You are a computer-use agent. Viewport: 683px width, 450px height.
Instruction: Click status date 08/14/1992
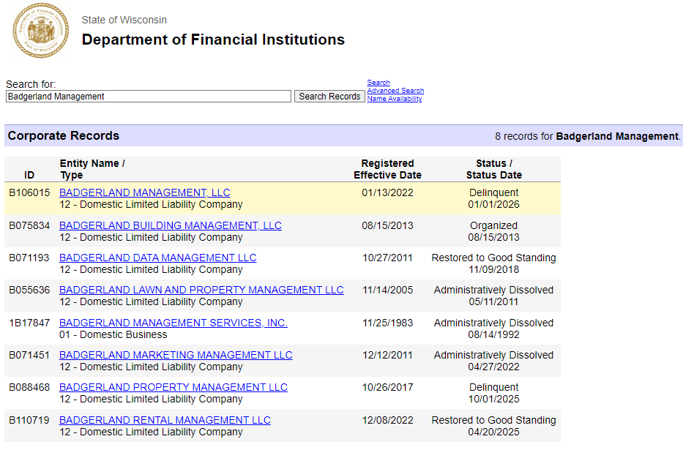pos(493,335)
